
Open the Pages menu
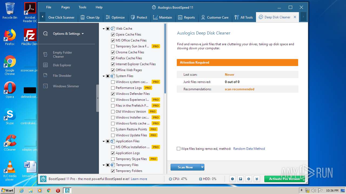click(x=65, y=7)
